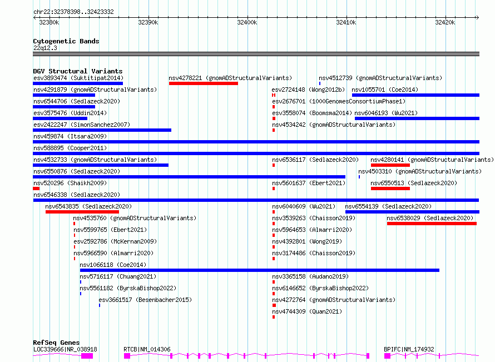Click the 22q12.3 cytogenetic band bar

[x=256, y=54]
